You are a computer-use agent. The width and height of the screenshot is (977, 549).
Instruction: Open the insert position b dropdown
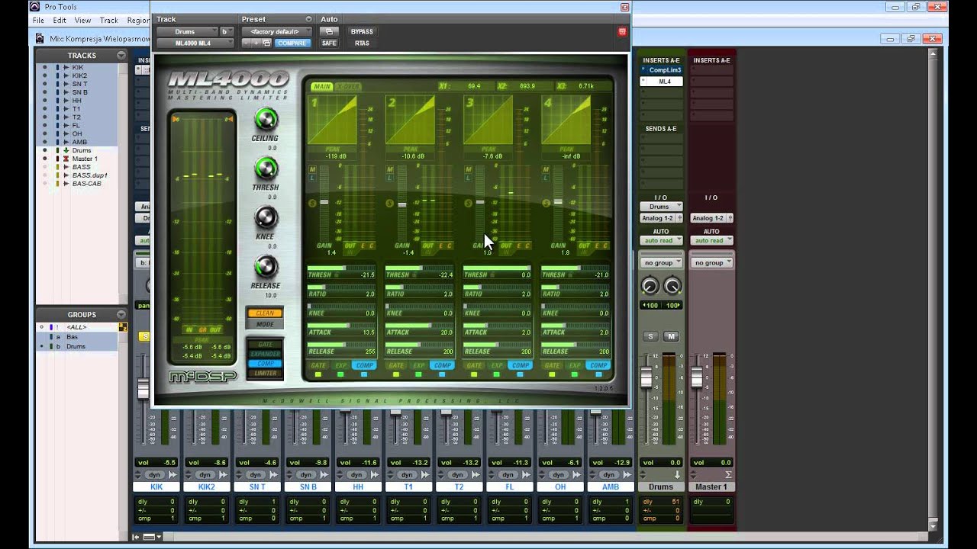[x=226, y=31]
